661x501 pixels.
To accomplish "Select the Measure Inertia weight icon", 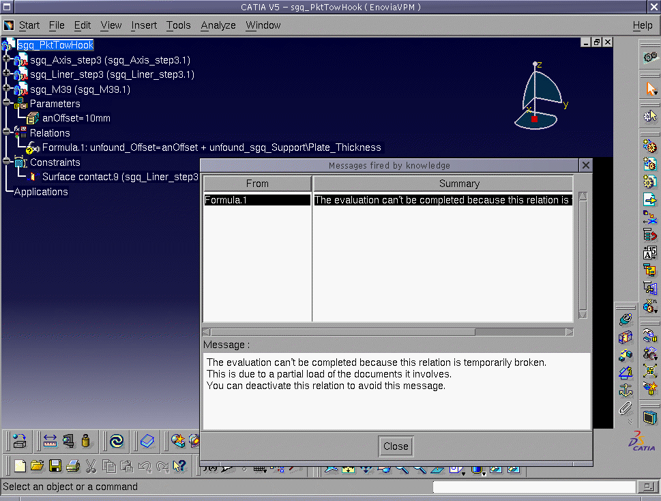I will tap(85, 441).
